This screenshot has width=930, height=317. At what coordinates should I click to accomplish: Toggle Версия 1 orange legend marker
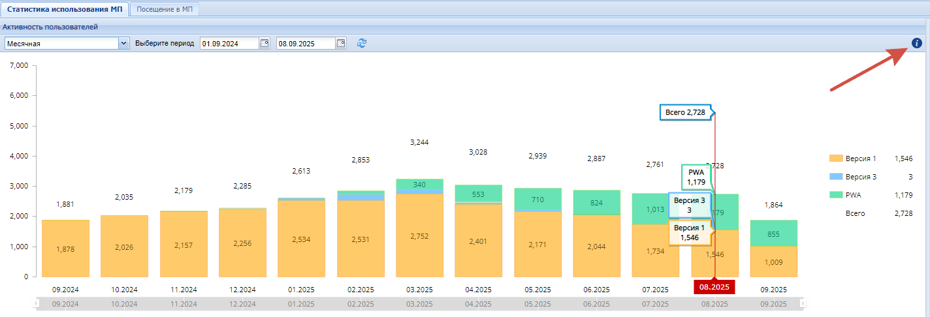click(835, 158)
